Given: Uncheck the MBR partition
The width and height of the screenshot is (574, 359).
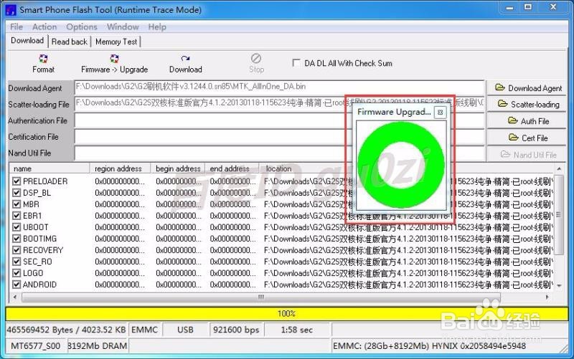Looking at the screenshot, I should [17, 204].
